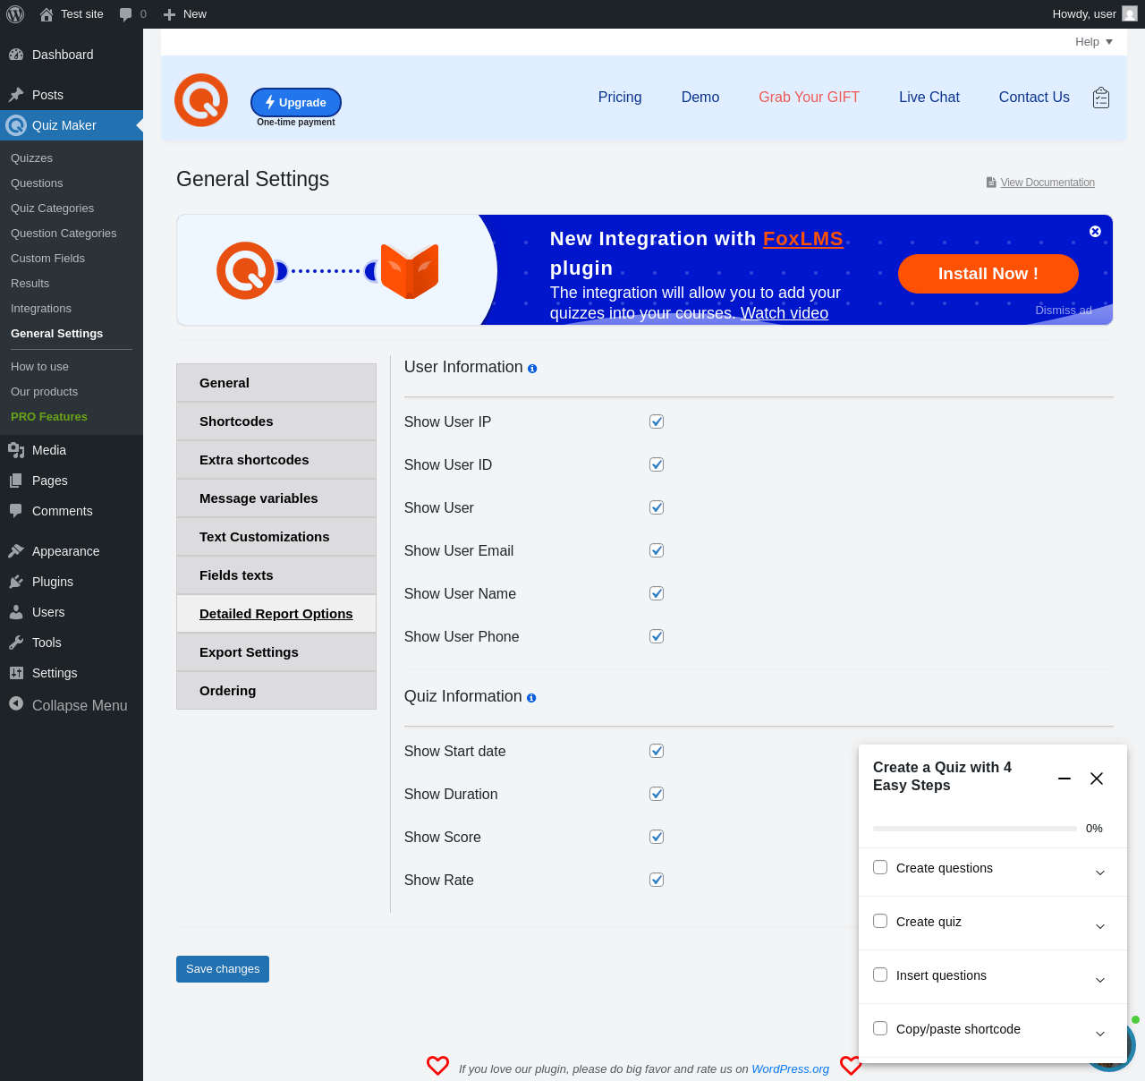
Task: Open the Appearance brush icon
Action: pyautogui.click(x=16, y=551)
